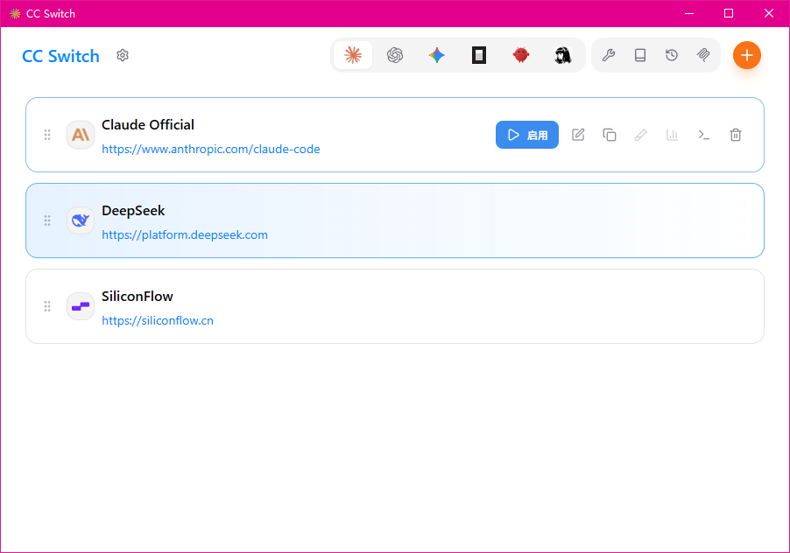Maximize the CC Switch window
Image resolution: width=790 pixels, height=553 pixels.
point(729,14)
